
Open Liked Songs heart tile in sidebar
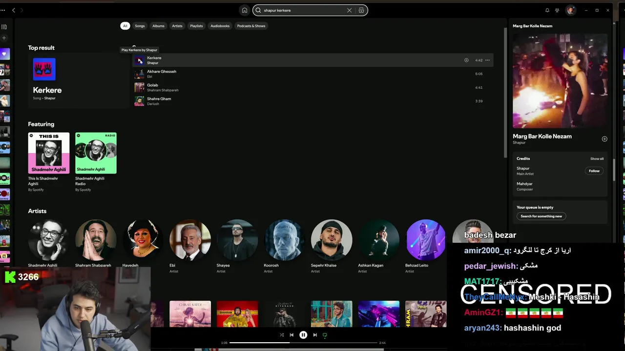pos(5,54)
